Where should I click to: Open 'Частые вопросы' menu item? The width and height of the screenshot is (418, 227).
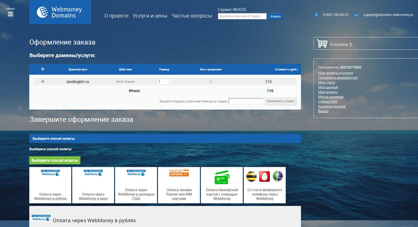click(192, 16)
